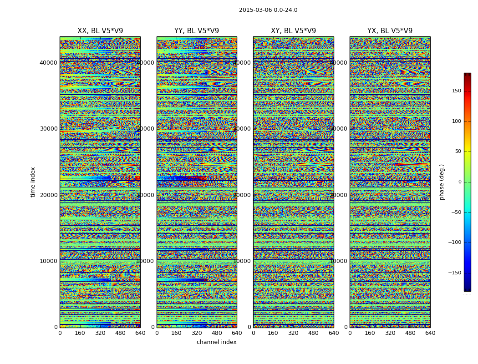The height and width of the screenshot is (364, 478).
Task: Click the 20000 tick label of the XX plot
Action: pos(48,195)
